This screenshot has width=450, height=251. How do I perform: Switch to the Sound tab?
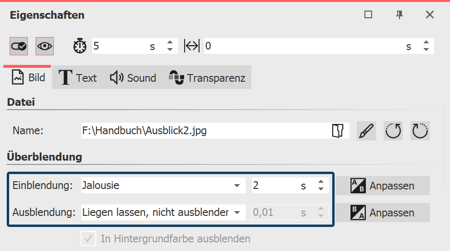[x=133, y=78]
